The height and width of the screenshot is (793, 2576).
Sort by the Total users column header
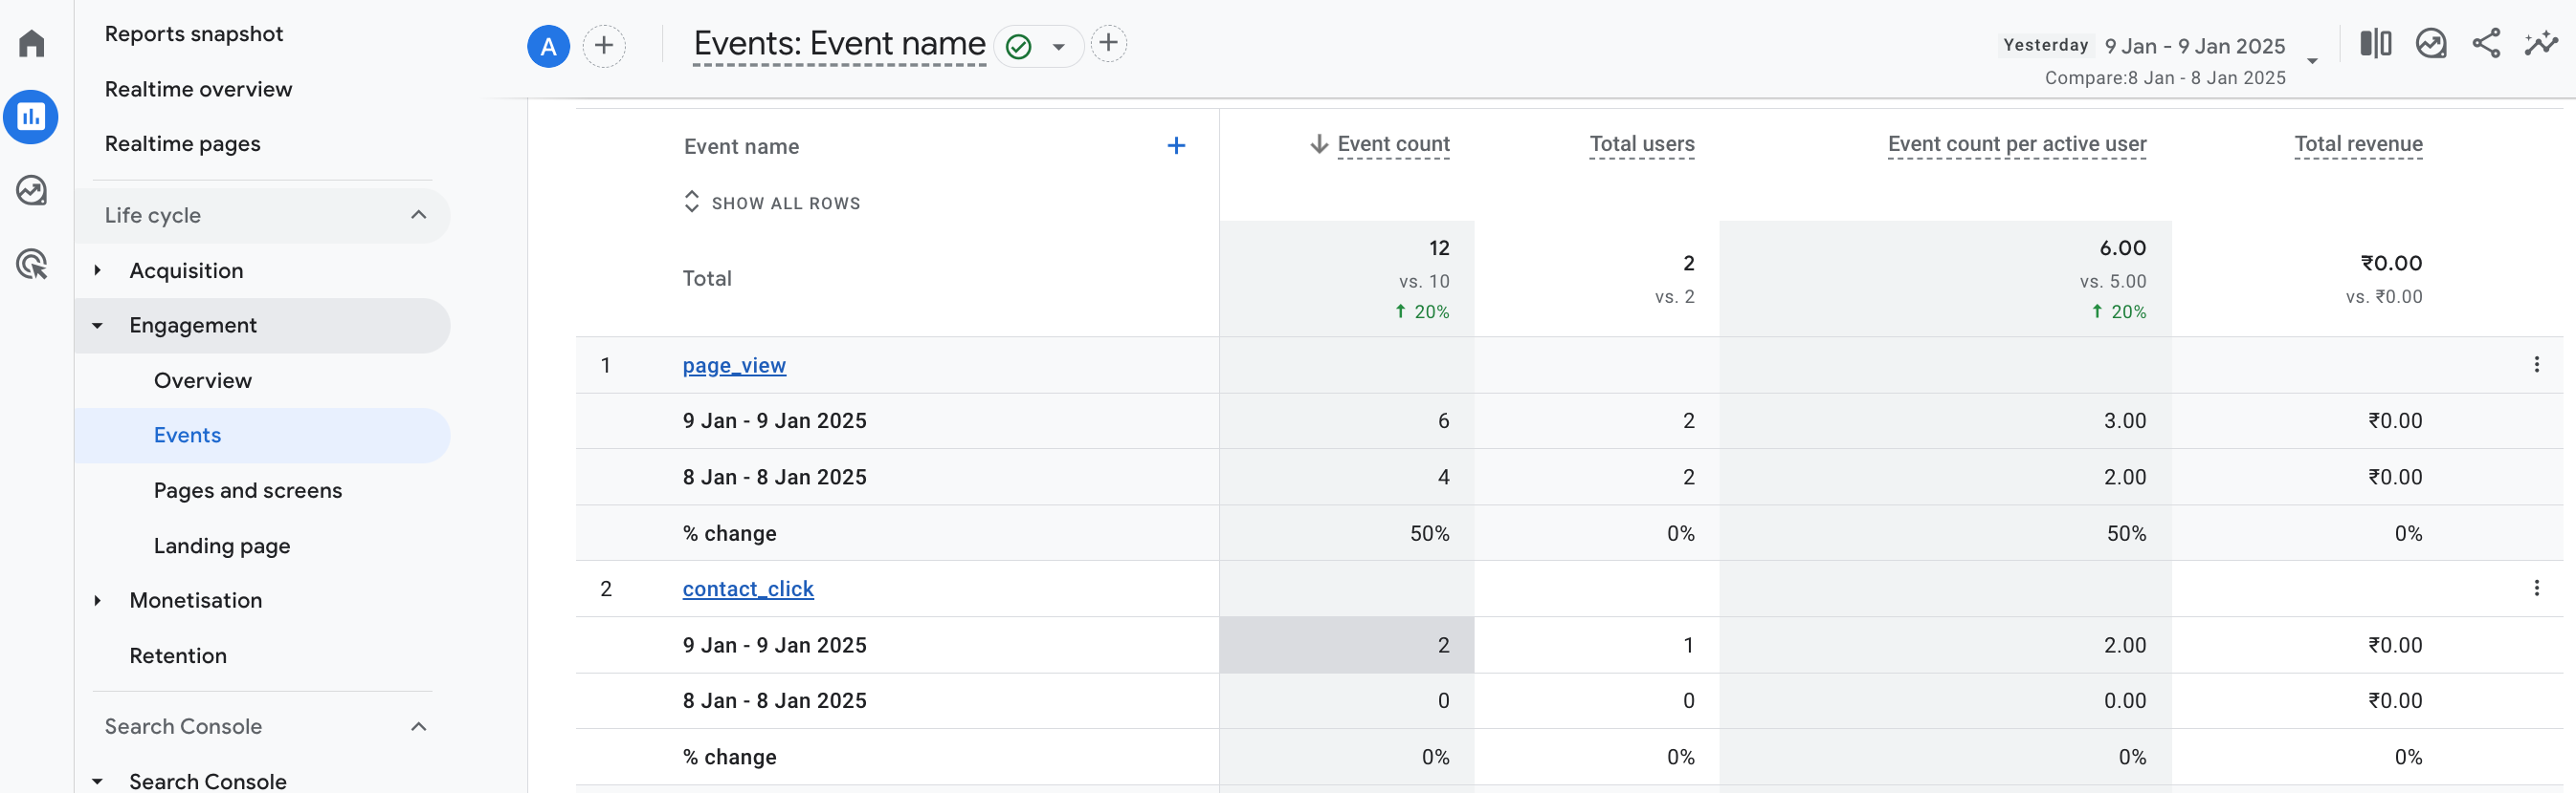tap(1642, 144)
